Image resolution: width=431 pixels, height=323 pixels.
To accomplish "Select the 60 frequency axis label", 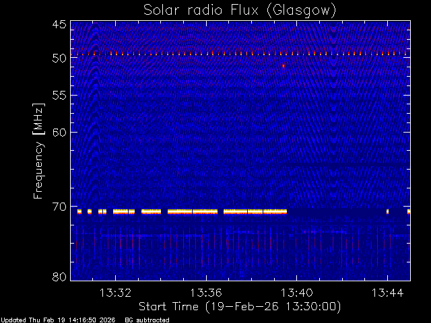I will (59, 132).
